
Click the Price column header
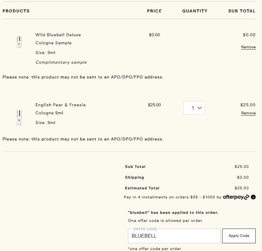[154, 11]
